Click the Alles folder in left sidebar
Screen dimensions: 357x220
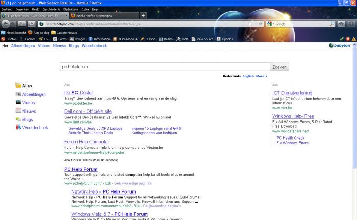click(23, 86)
